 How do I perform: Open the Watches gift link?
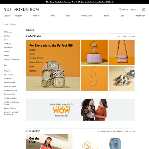point(33,50)
